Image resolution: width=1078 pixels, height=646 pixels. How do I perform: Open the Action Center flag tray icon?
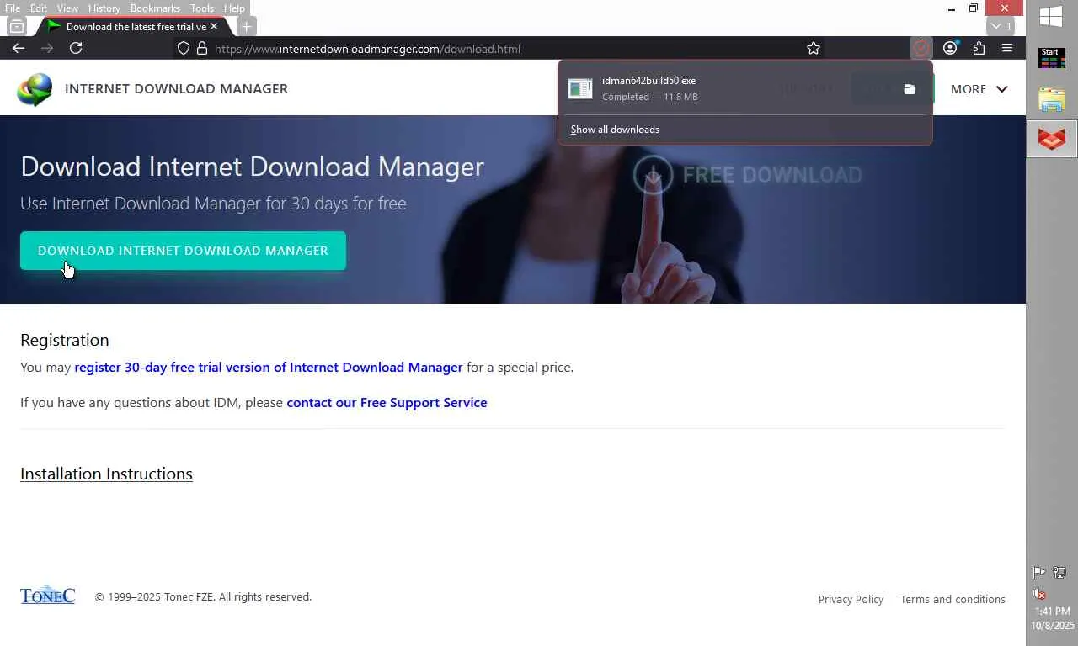tap(1039, 573)
